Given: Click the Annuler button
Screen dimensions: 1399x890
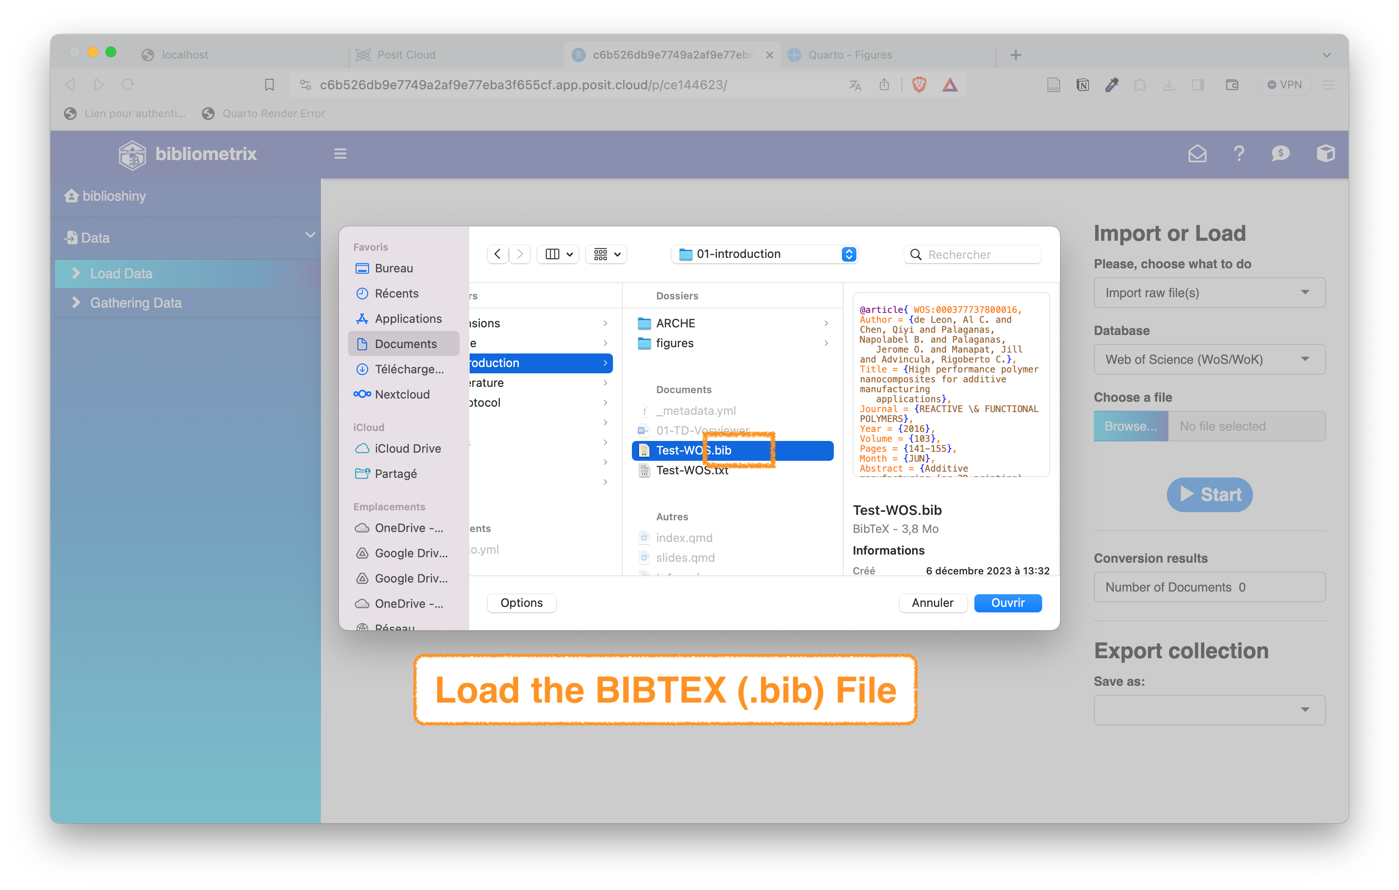Looking at the screenshot, I should (x=932, y=603).
